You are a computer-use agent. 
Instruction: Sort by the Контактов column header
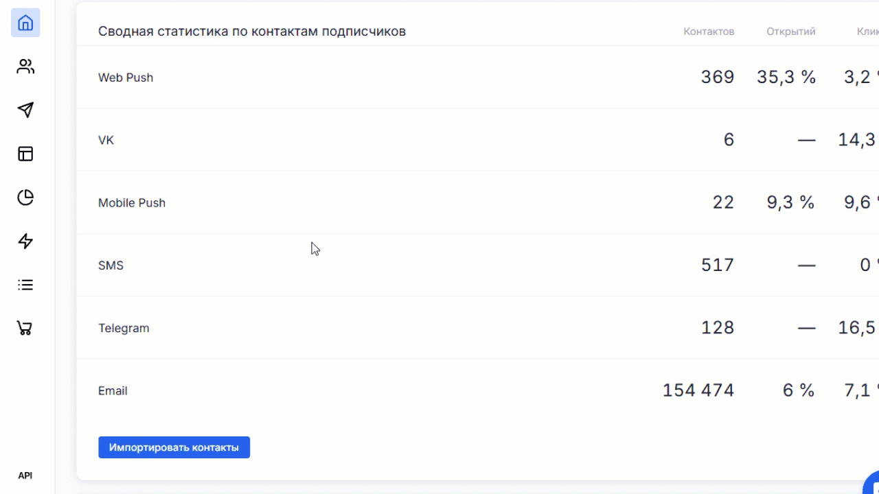709,31
